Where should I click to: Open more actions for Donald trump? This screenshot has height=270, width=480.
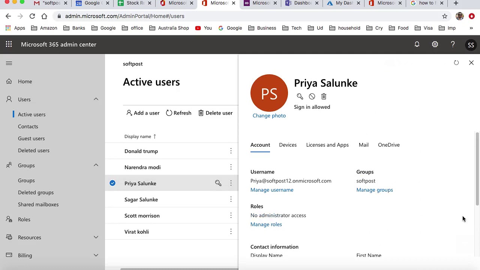pos(231,151)
